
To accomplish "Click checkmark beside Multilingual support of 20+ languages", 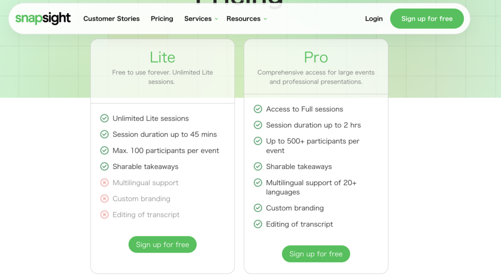I will click(258, 183).
